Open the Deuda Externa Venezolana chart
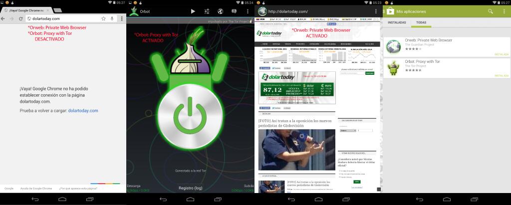Screen dimensions: 511x205 coord(333,56)
